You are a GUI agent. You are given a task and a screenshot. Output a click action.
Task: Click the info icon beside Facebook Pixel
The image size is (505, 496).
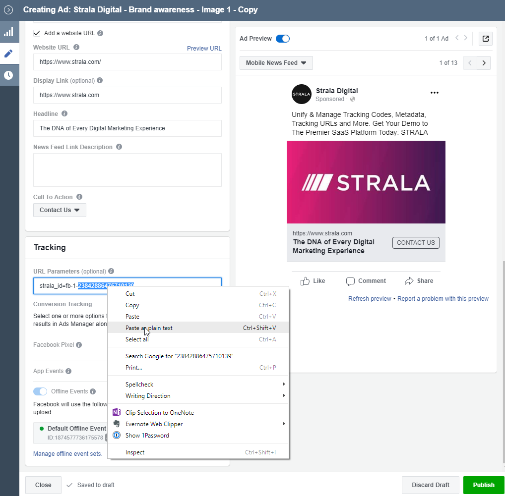tap(79, 345)
